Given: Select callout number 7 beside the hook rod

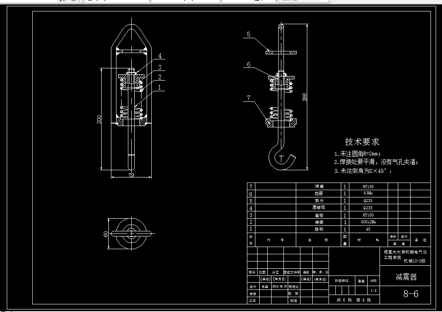Looking at the screenshot, I should click(248, 98).
